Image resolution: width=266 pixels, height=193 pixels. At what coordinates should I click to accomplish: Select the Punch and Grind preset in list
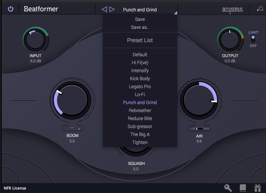[x=140, y=102]
